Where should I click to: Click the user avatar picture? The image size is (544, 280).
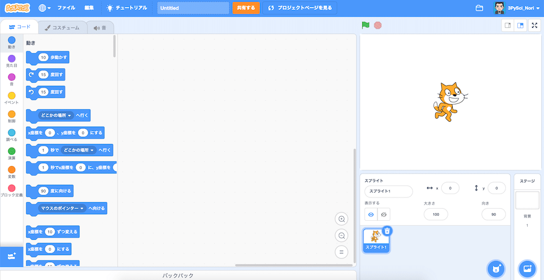click(x=499, y=8)
